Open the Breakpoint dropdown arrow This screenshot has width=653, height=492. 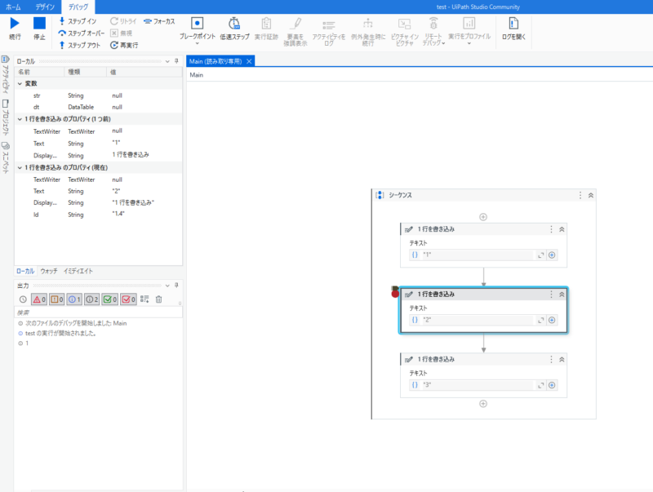click(197, 43)
